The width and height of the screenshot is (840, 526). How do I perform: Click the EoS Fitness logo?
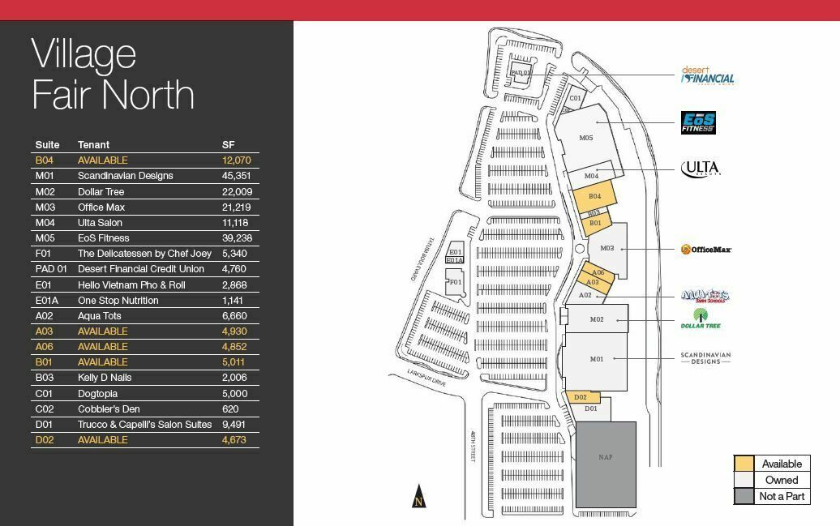coord(698,123)
